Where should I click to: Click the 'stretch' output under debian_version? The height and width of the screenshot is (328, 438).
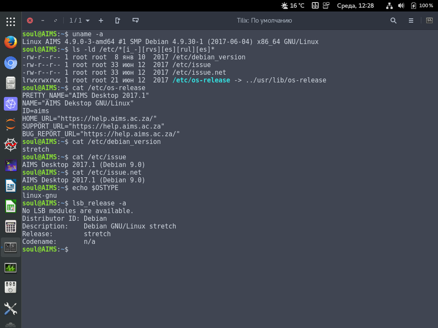pyautogui.click(x=36, y=149)
